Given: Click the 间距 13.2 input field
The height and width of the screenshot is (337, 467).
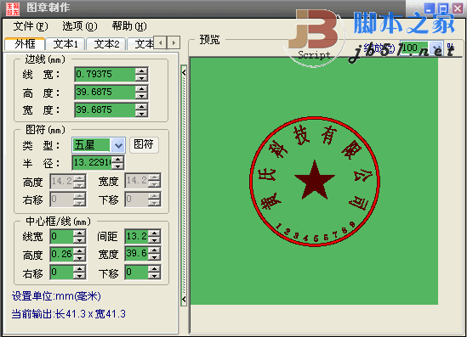Looking at the screenshot, I should pos(136,237).
